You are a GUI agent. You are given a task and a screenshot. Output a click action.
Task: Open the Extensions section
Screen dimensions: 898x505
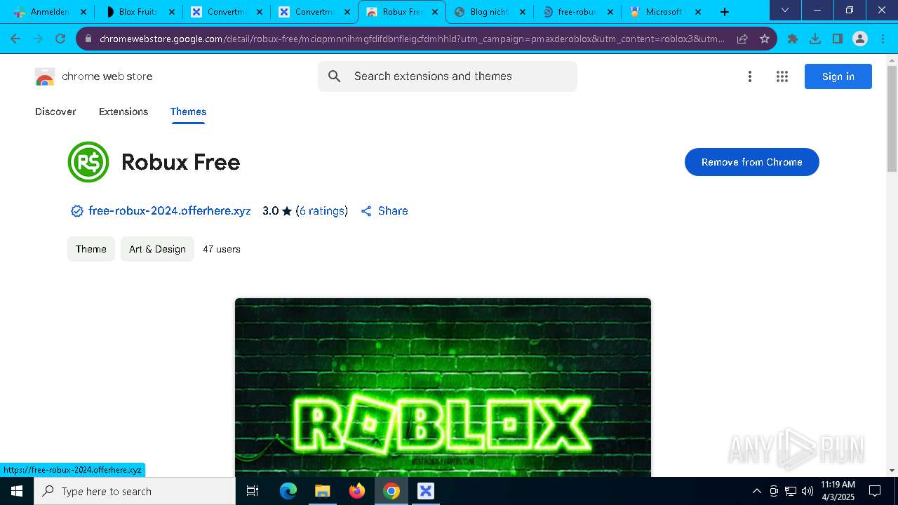123,112
